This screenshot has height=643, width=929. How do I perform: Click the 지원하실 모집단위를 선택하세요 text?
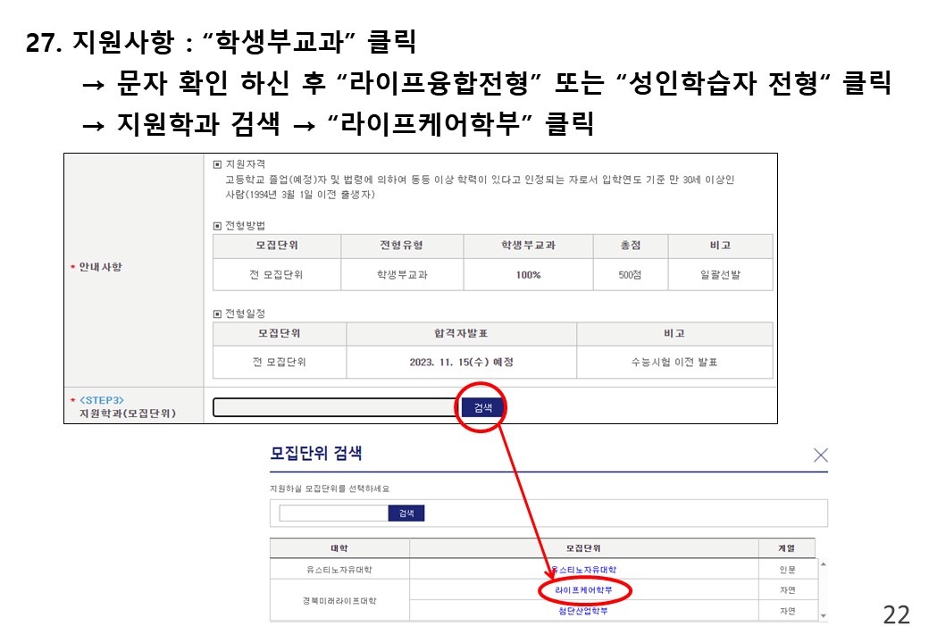(330, 489)
